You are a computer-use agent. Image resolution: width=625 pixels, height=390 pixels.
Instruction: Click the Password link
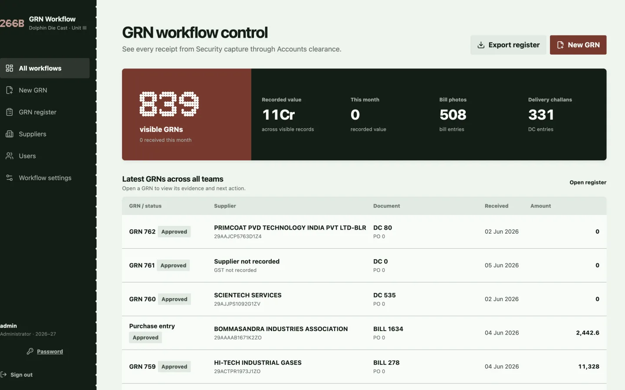point(50,351)
